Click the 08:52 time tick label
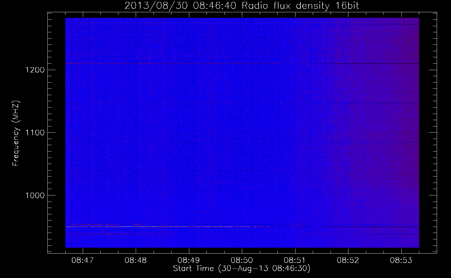This screenshot has width=451, height=278. coord(348,260)
